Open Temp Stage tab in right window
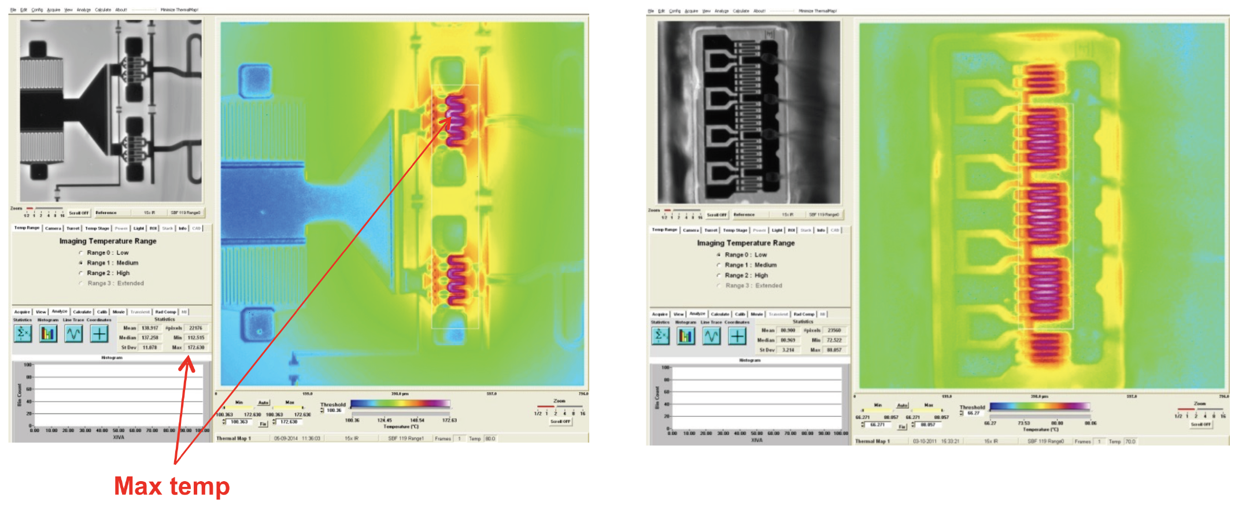Viewport: 1242px width, 510px height. tap(735, 230)
